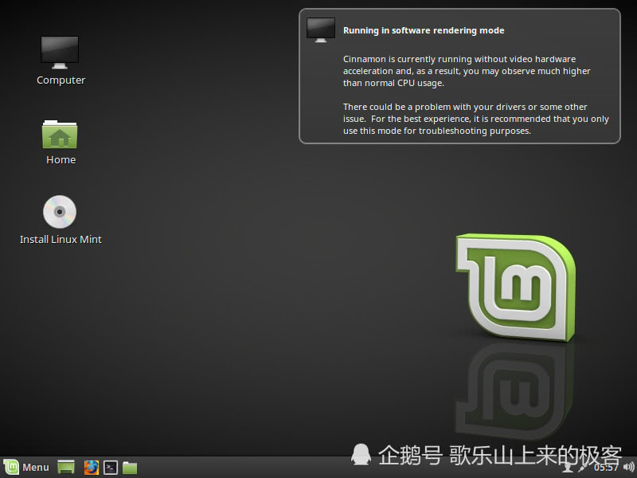Click the monitor icon in the notification
Screen dimensions: 637x478
point(321,30)
